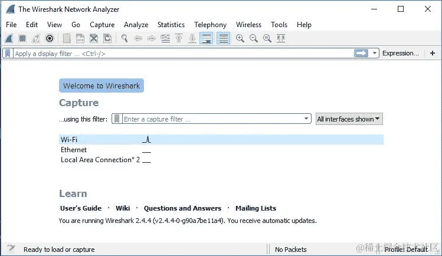442x256 pixels.
Task: Expand the capture filter dropdown arrow
Action: tap(306, 119)
